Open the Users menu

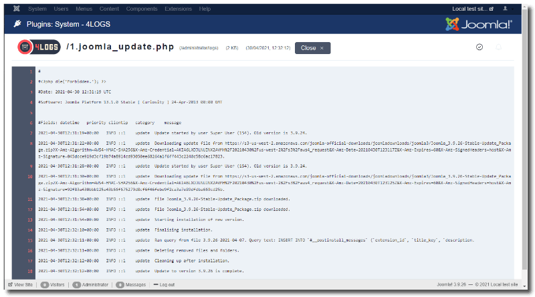coord(61,9)
